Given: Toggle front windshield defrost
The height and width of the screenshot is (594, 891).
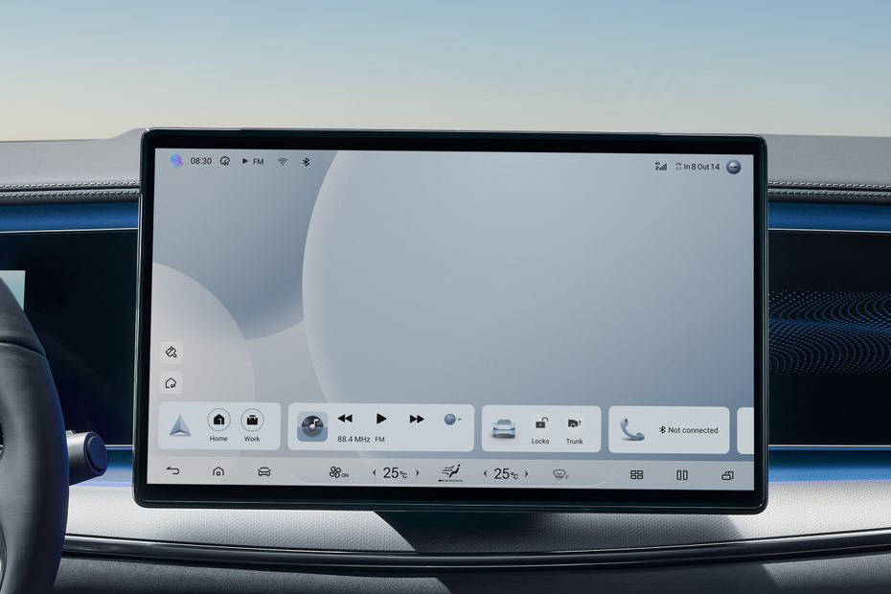Looking at the screenshot, I should coord(560,474).
